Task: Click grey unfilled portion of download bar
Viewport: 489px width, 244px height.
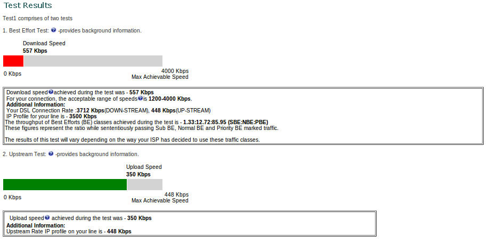Action: tap(93, 61)
